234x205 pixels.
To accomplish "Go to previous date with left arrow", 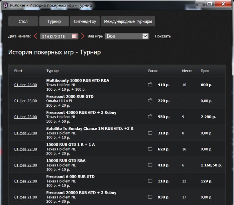I will click(36, 36).
